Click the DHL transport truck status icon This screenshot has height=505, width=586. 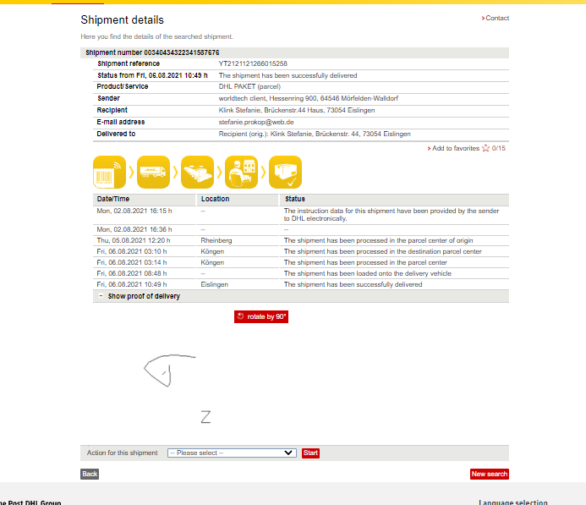[153, 172]
